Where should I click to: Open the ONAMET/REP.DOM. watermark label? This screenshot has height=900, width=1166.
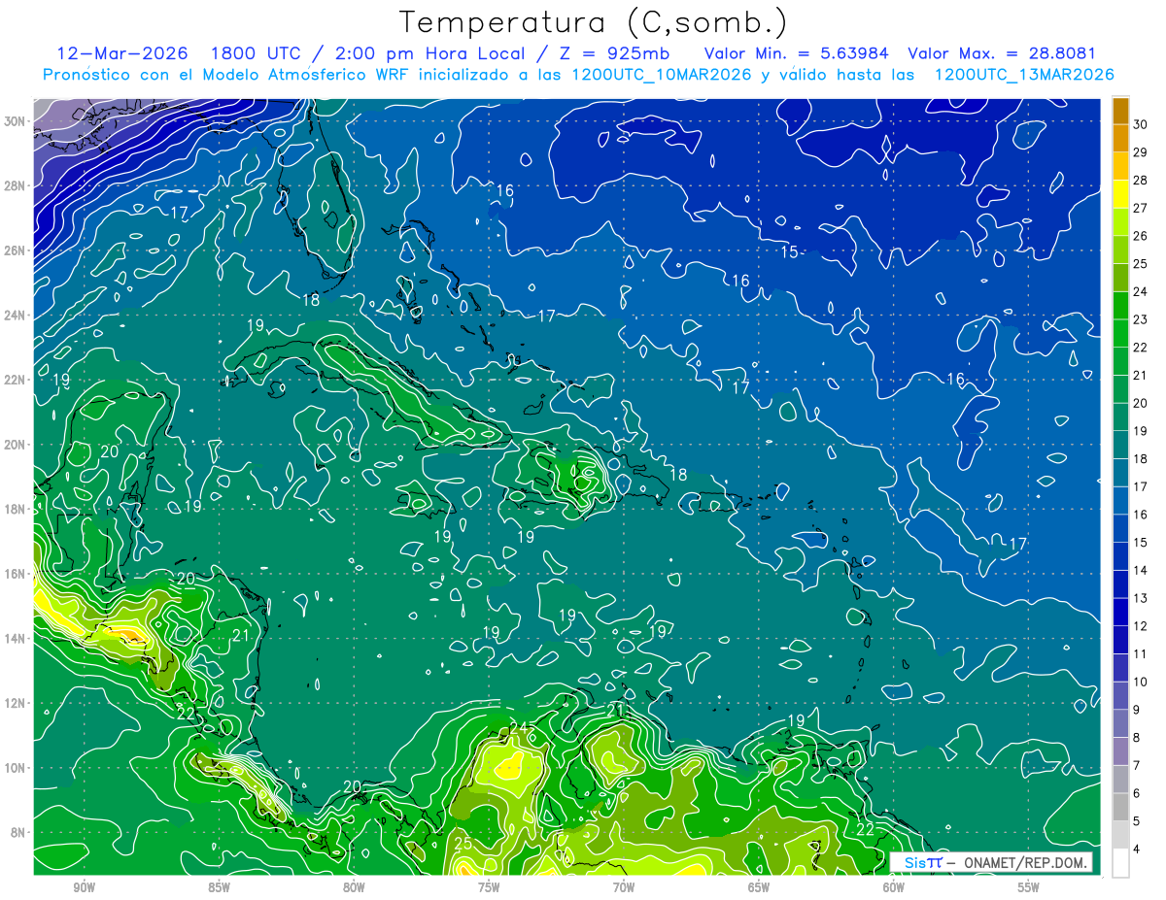1022,862
